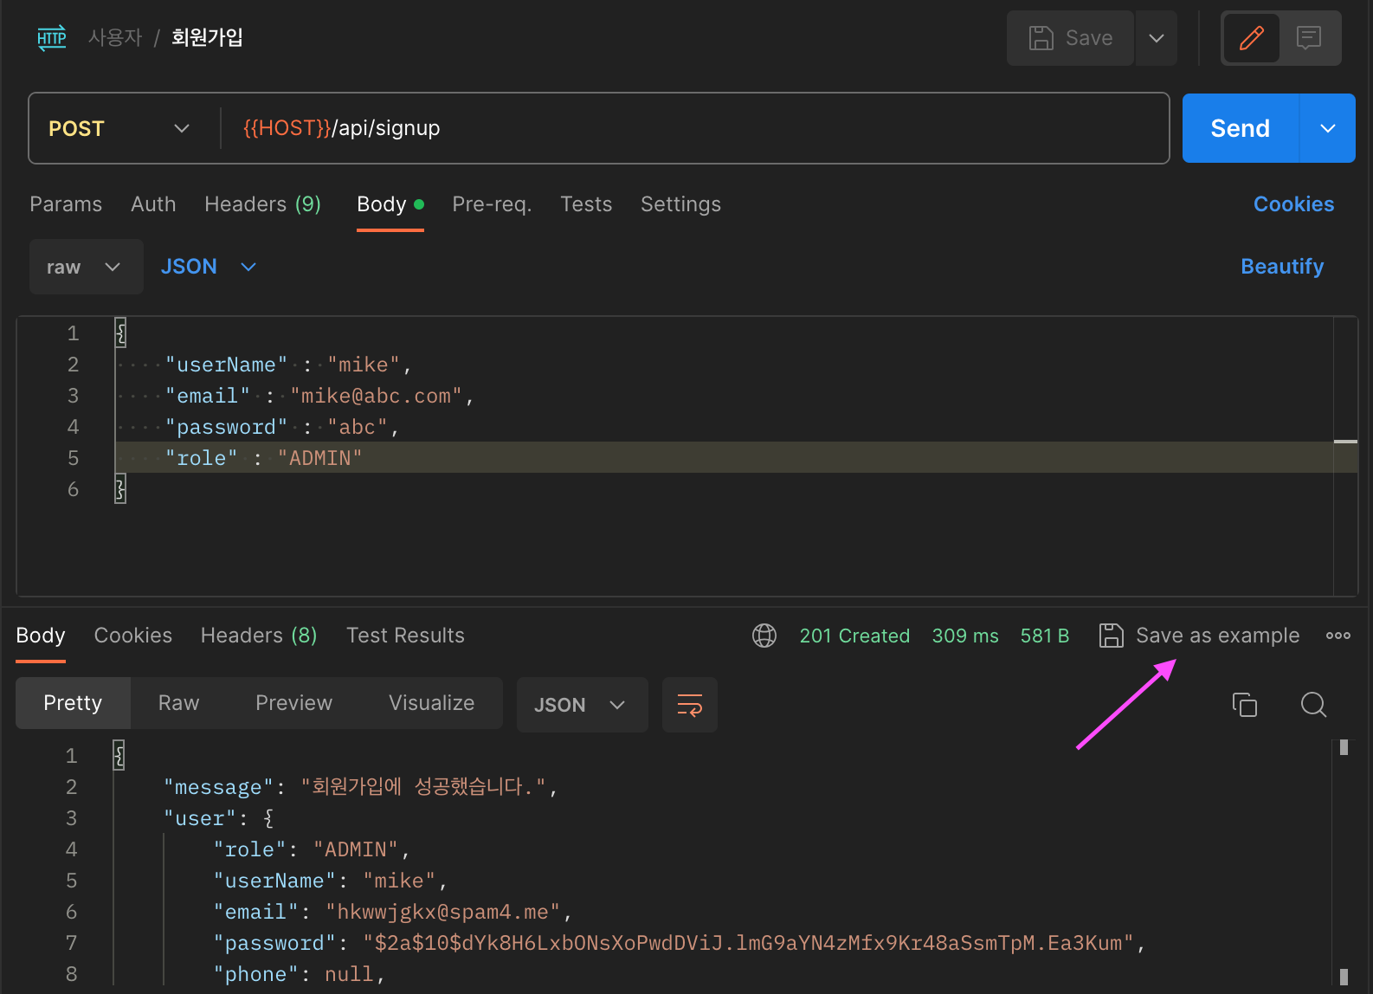This screenshot has height=994, width=1373.
Task: Click the 309 ms response time
Action: point(965,636)
